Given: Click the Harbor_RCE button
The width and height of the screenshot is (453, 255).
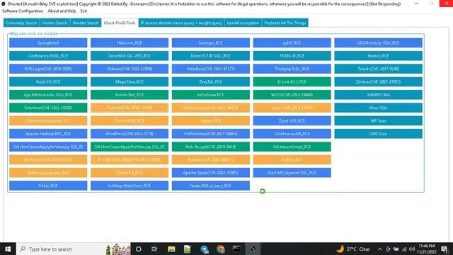Looking at the screenshot, I should coord(379,56).
